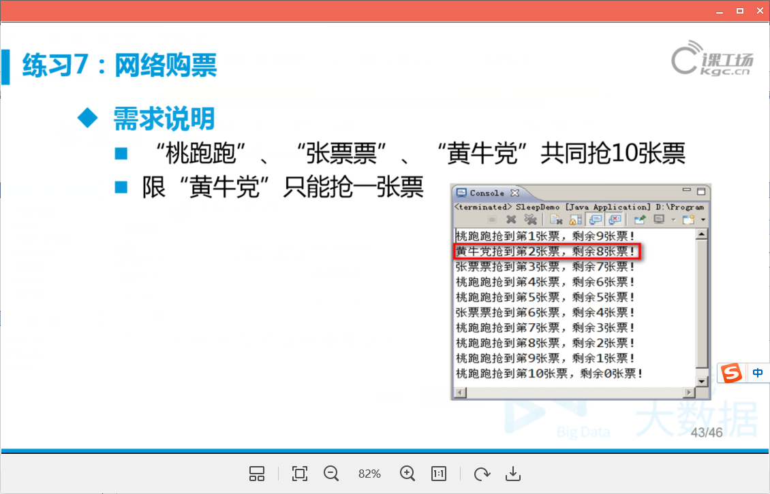The image size is (770, 494).
Task: Open the Display Selected Console dropdown arrow
Action: coord(673,220)
